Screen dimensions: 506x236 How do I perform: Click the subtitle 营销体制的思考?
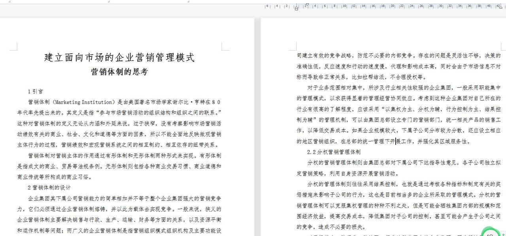point(118,72)
